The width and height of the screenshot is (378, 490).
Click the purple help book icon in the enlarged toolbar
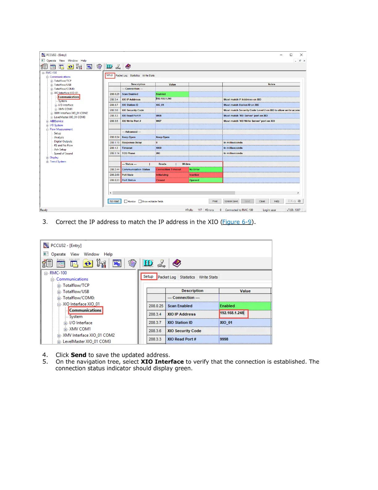coord(177,263)
